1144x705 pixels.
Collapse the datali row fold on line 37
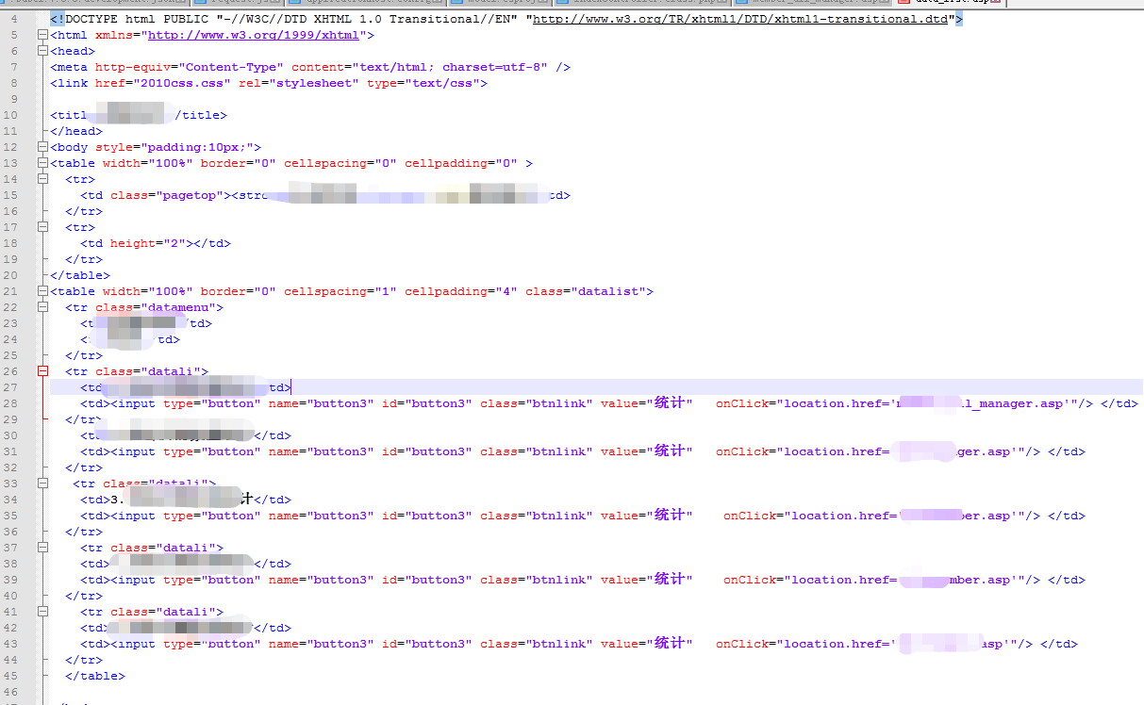[42, 548]
